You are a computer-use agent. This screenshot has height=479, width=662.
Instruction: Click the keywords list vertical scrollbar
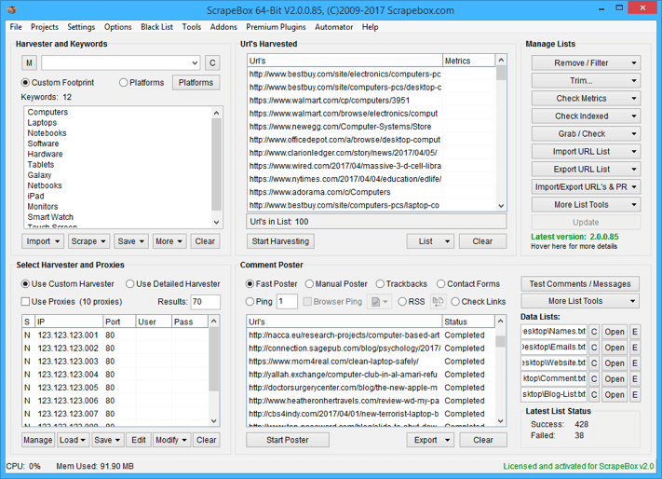tap(216, 167)
